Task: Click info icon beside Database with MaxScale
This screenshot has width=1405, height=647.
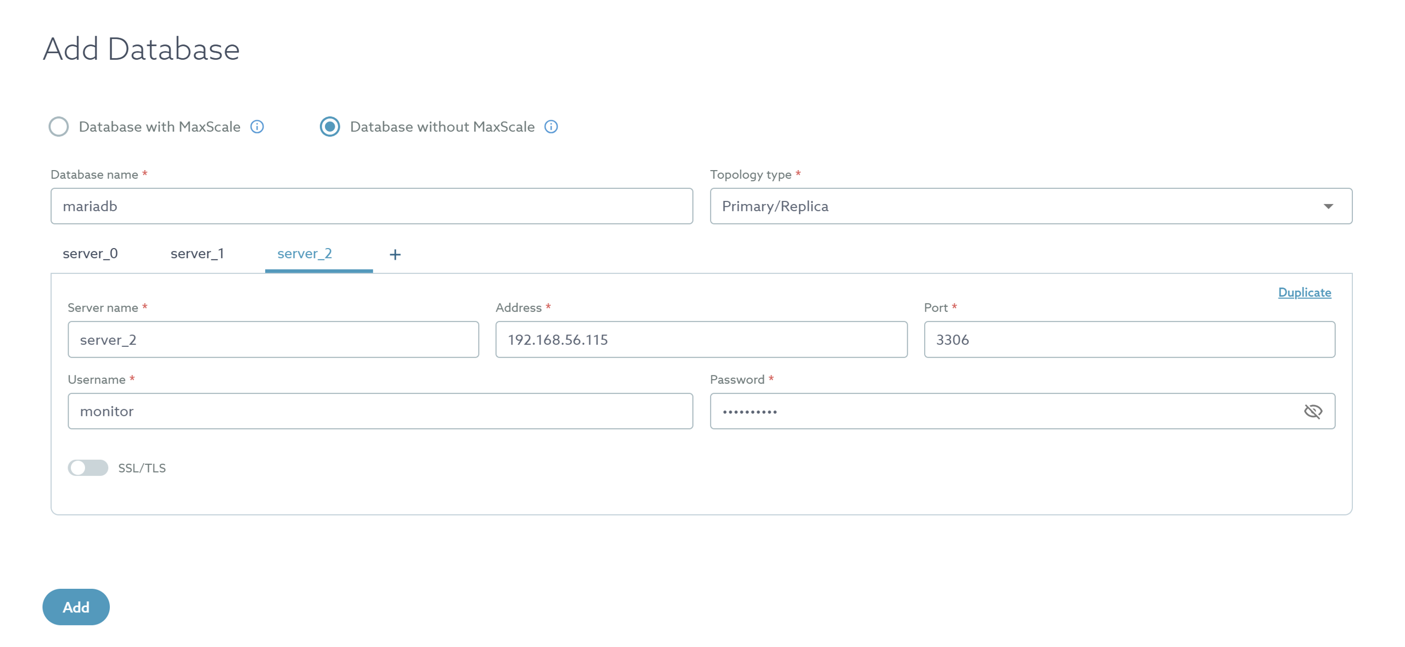Action: [257, 127]
